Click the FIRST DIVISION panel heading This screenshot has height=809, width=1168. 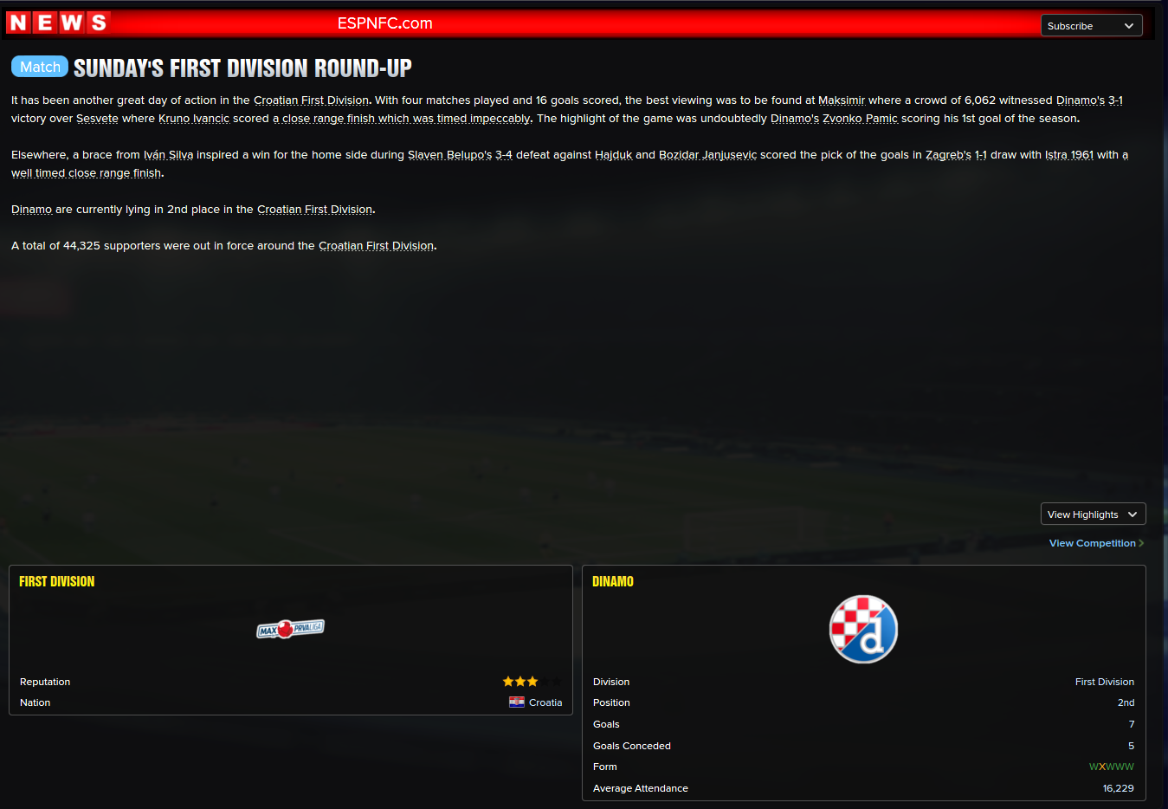57,582
